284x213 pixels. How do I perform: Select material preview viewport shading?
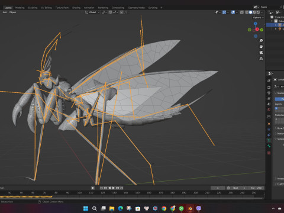point(254,12)
